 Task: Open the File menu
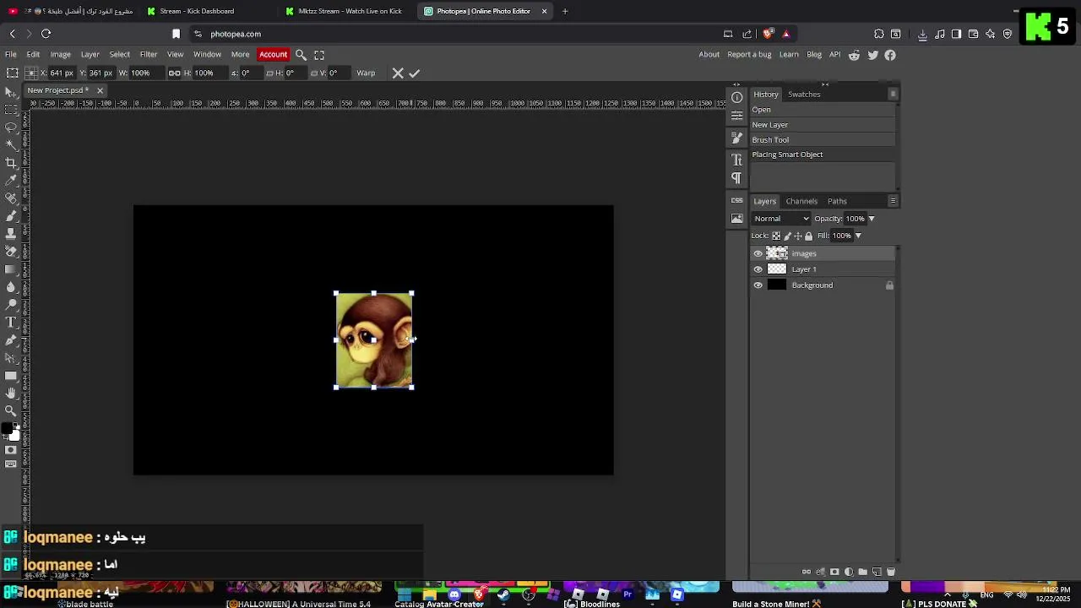pyautogui.click(x=11, y=55)
